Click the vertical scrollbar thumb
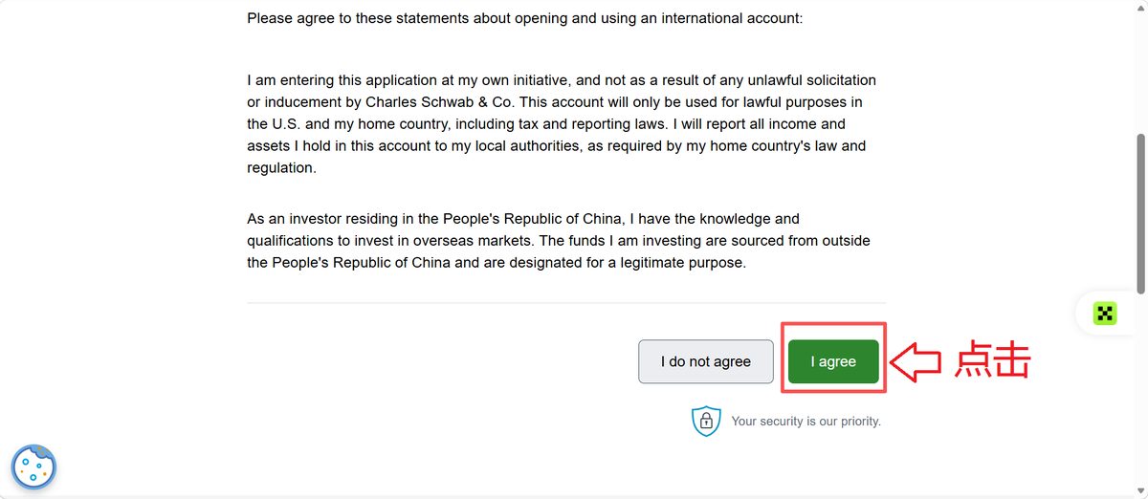 (x=1140, y=213)
